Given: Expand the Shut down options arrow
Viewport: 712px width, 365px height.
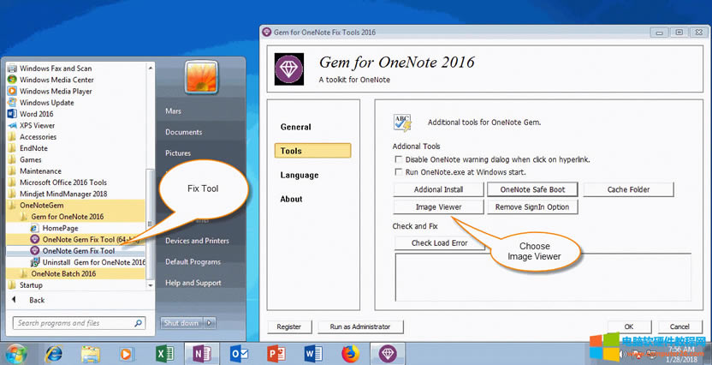Looking at the screenshot, I should (209, 323).
